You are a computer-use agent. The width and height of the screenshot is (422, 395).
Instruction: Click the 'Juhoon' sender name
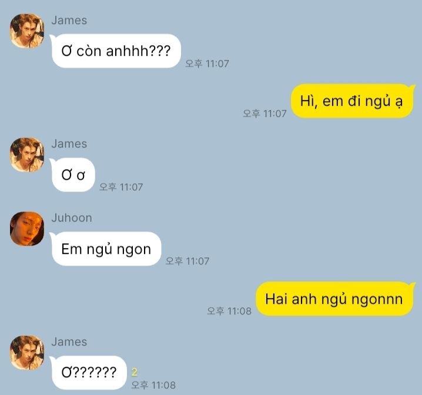(72, 217)
